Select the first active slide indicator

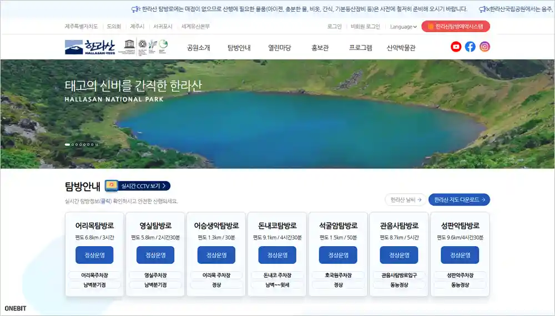[x=67, y=145]
